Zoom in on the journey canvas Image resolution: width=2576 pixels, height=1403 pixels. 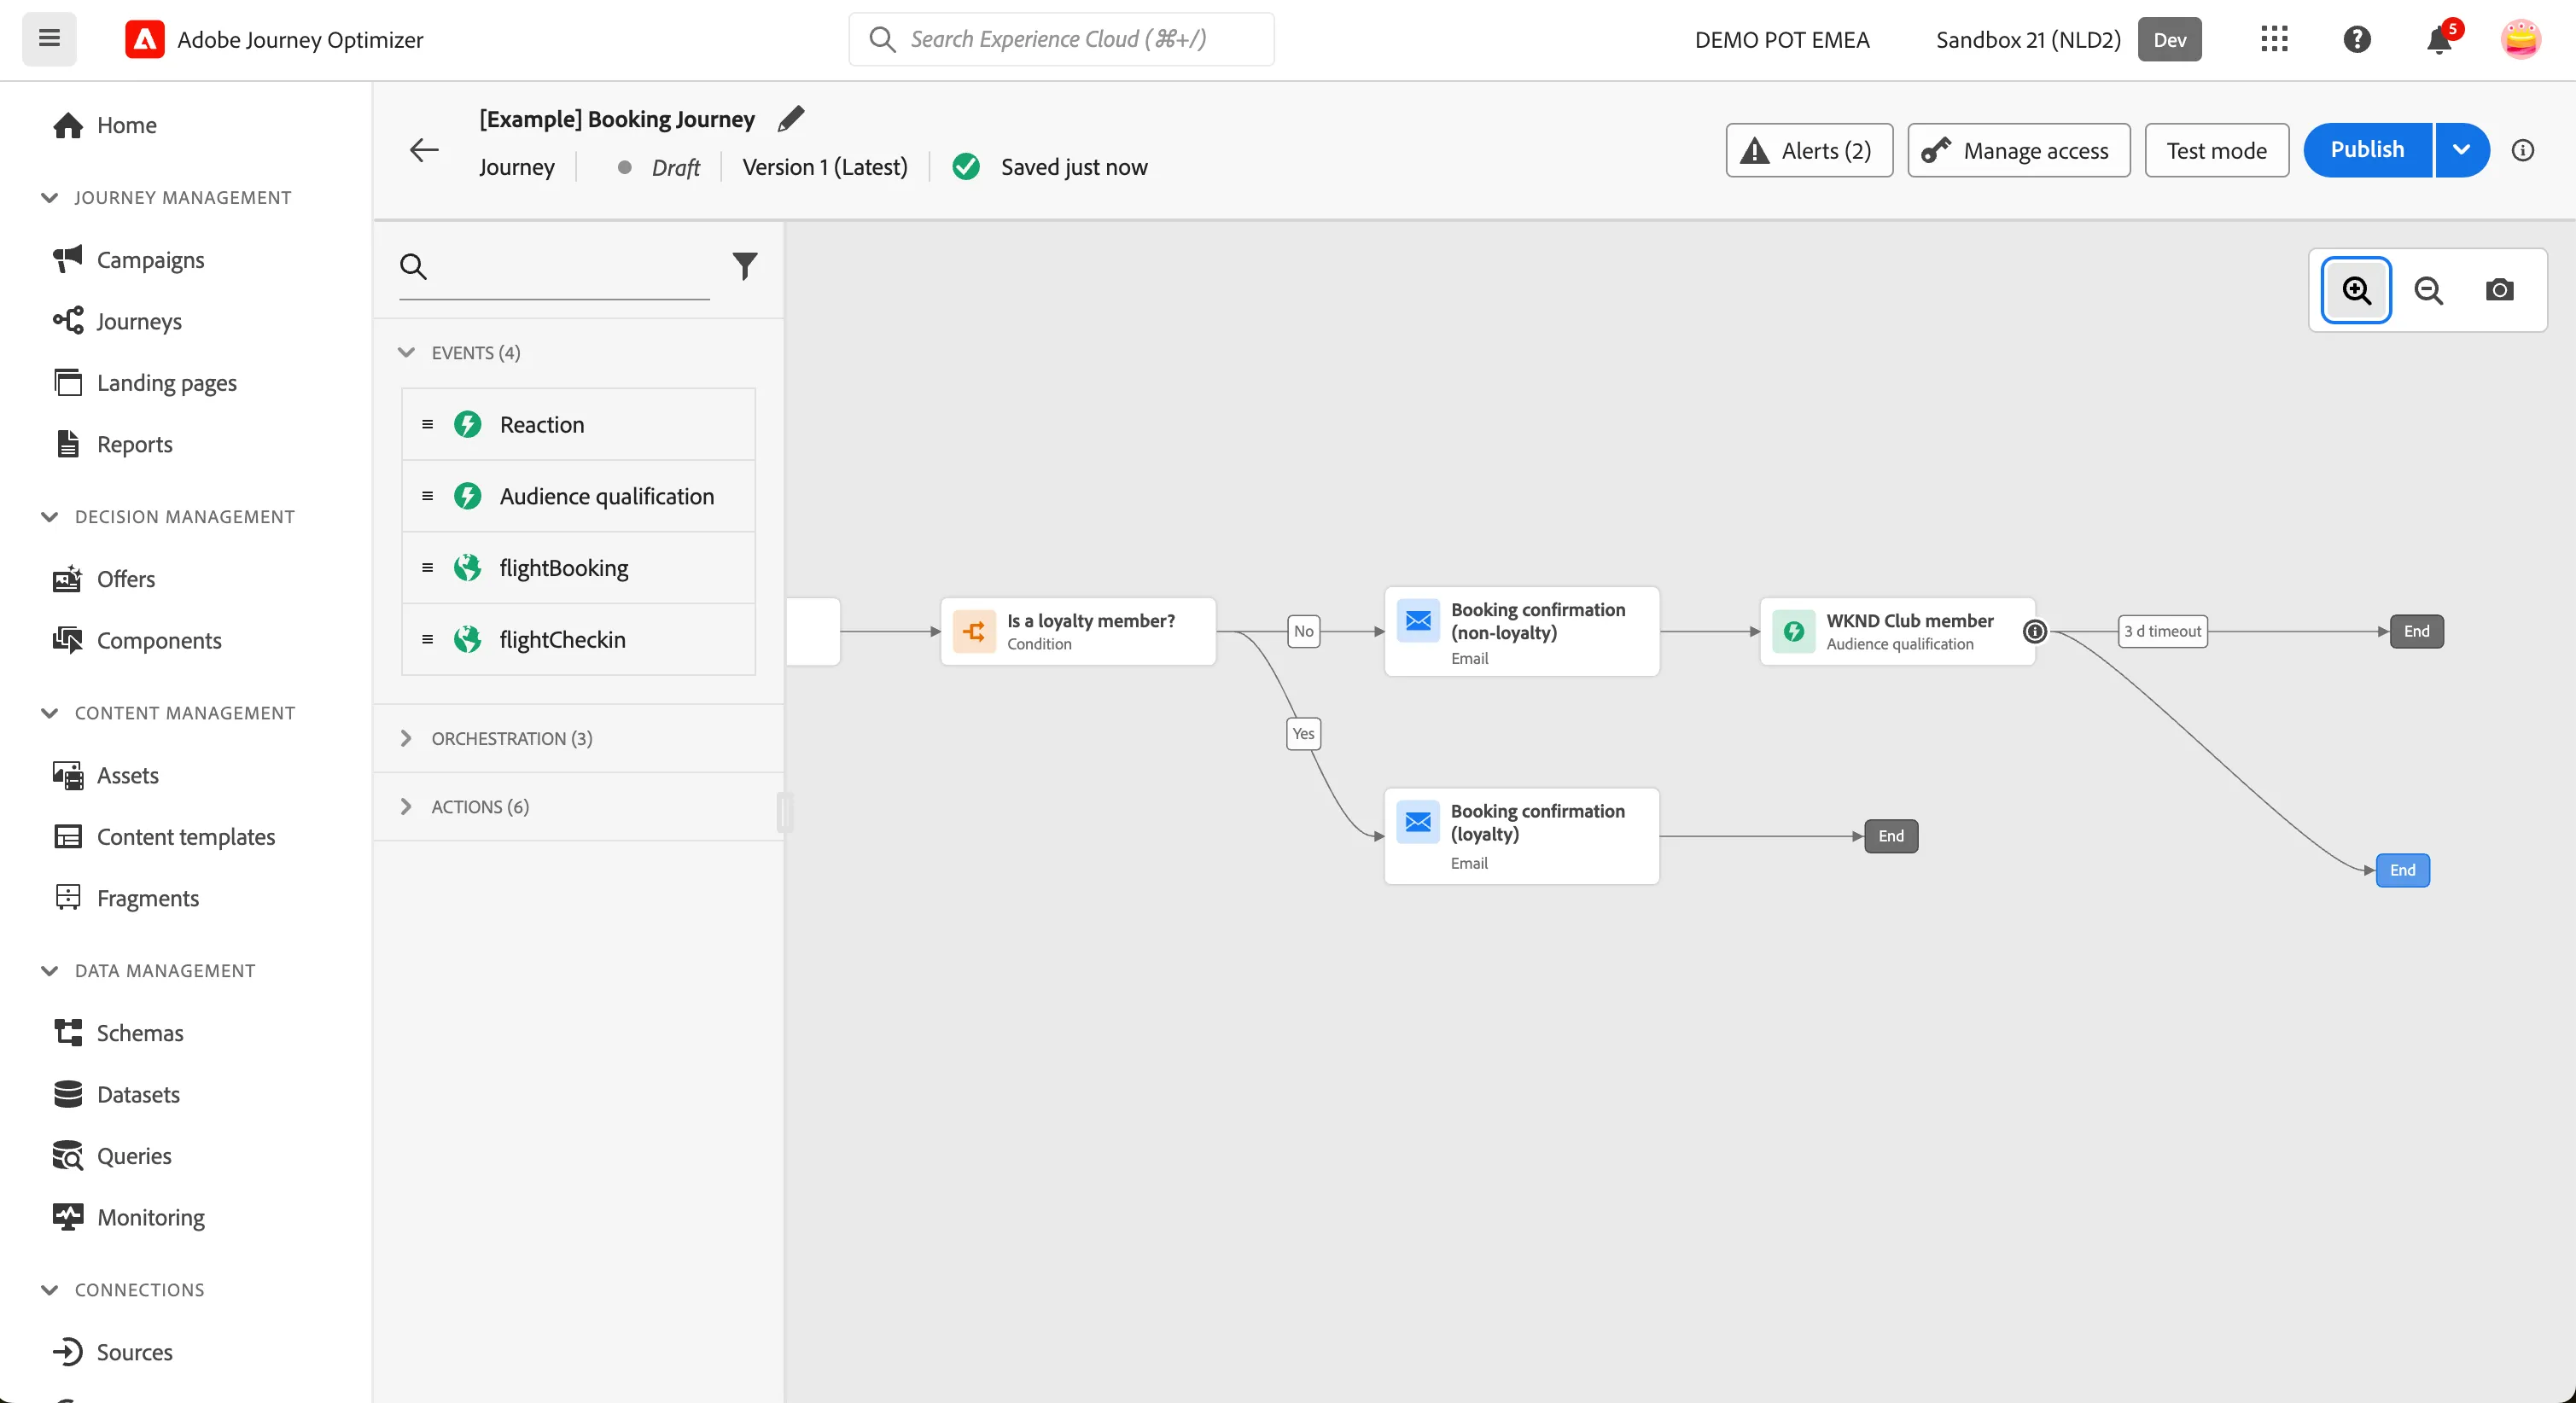[2356, 290]
